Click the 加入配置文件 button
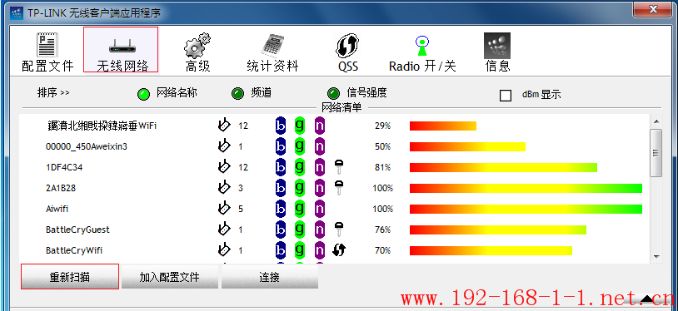The image size is (678, 311). click(170, 277)
